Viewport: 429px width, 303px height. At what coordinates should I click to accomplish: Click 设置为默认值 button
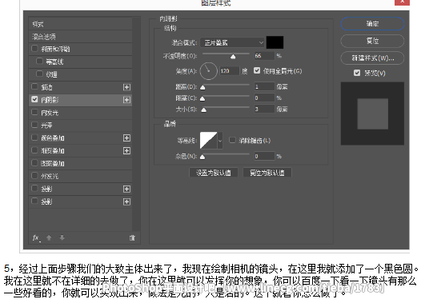pos(214,173)
